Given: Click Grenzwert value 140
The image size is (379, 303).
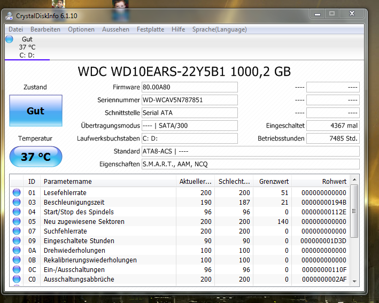Looking at the screenshot, I should [283, 222].
